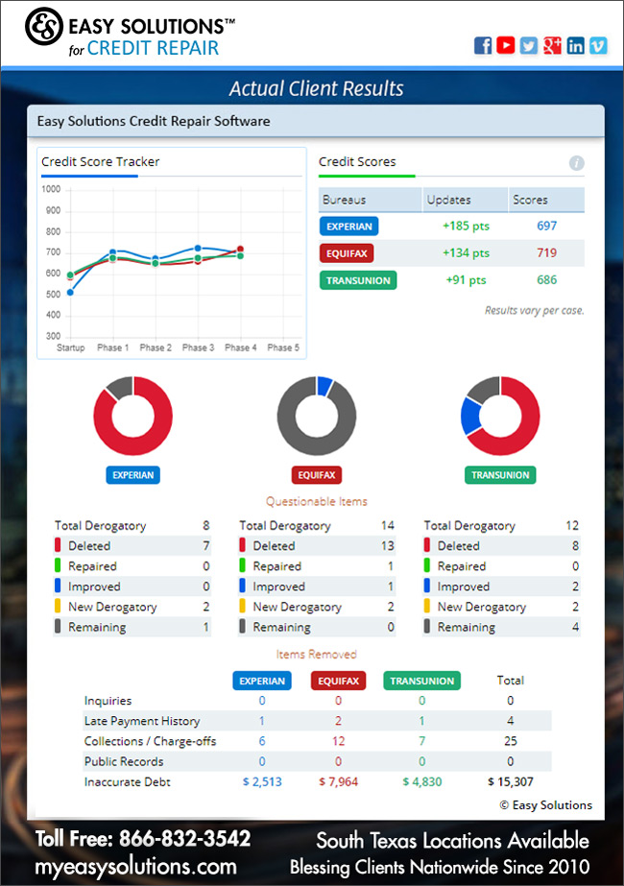The height and width of the screenshot is (886, 624).
Task: Click the Equifax badge in Credit Scores table
Action: [x=347, y=253]
